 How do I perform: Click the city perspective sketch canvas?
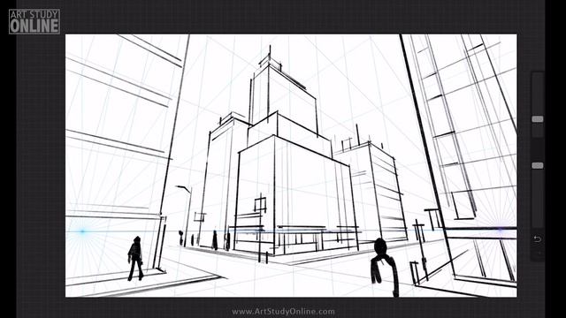pos(291,165)
